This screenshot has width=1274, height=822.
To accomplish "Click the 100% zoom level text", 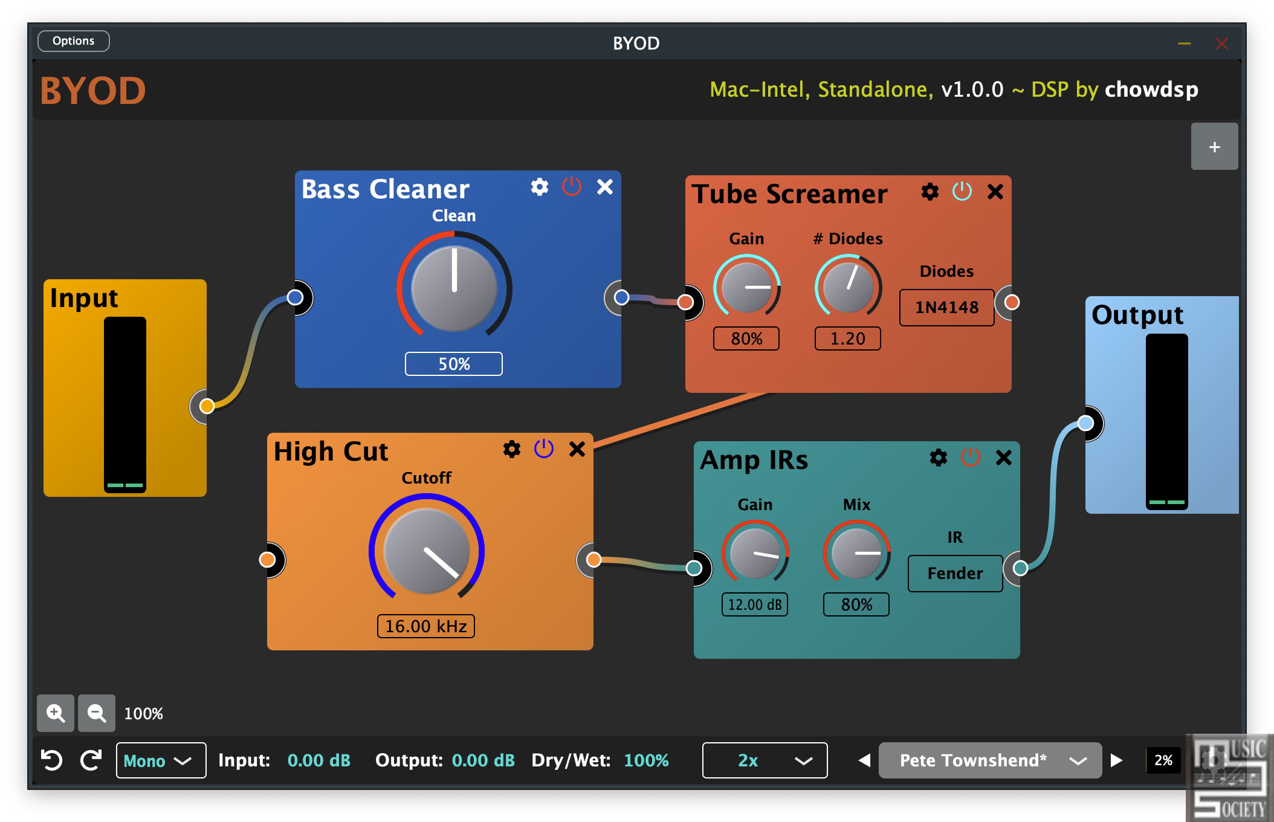I will coord(143,714).
